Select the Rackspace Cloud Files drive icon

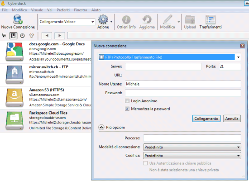point(14,121)
